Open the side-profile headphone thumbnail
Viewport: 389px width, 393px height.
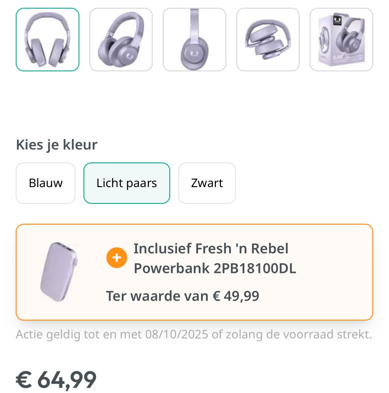pos(194,40)
